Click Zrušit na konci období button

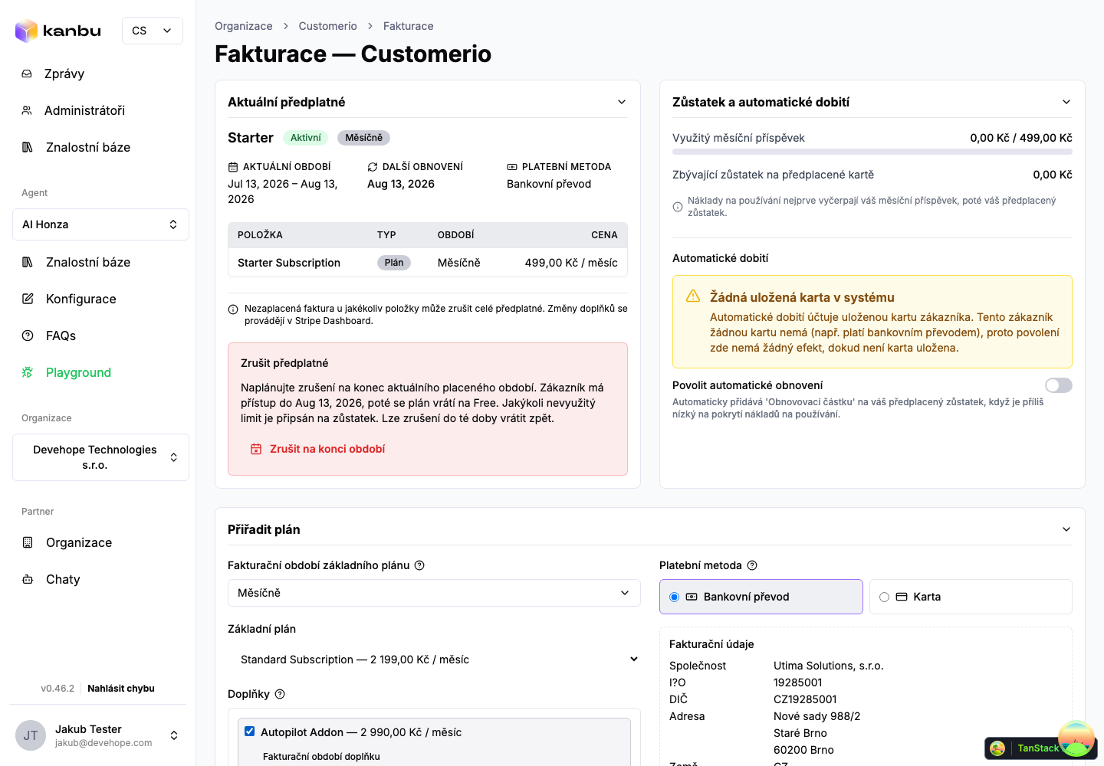(x=318, y=449)
